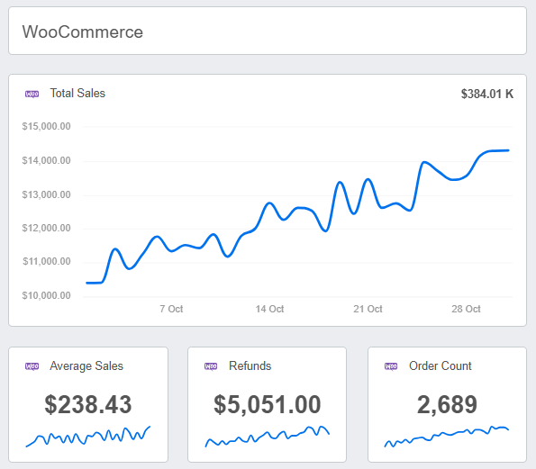Click the Woo icon beside Refunds

pos(211,366)
